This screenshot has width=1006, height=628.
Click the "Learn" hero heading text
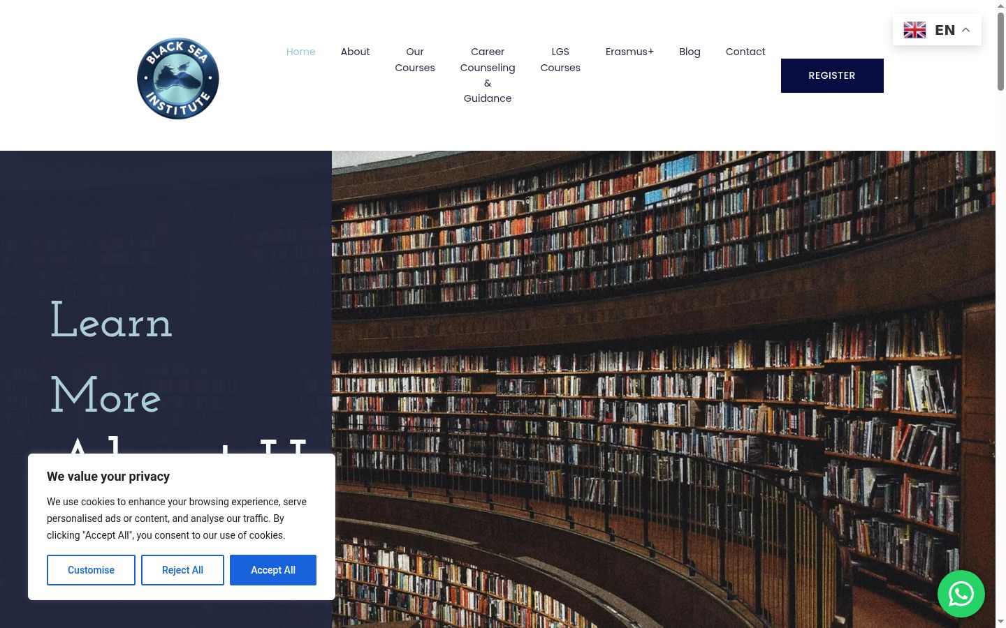[112, 322]
